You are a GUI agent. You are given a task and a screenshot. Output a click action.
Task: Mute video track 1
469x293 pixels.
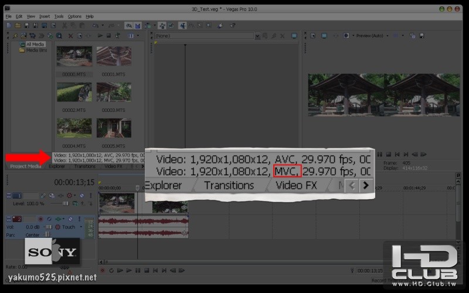coord(82,196)
